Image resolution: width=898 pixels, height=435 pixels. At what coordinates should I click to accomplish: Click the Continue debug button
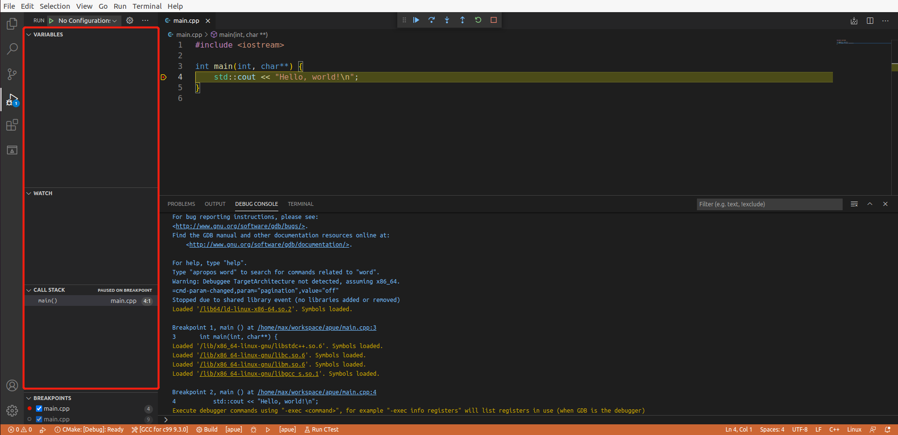pyautogui.click(x=416, y=20)
